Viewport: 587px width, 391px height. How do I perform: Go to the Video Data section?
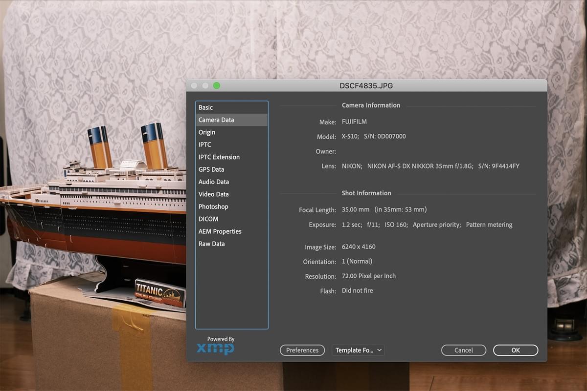pos(231,194)
